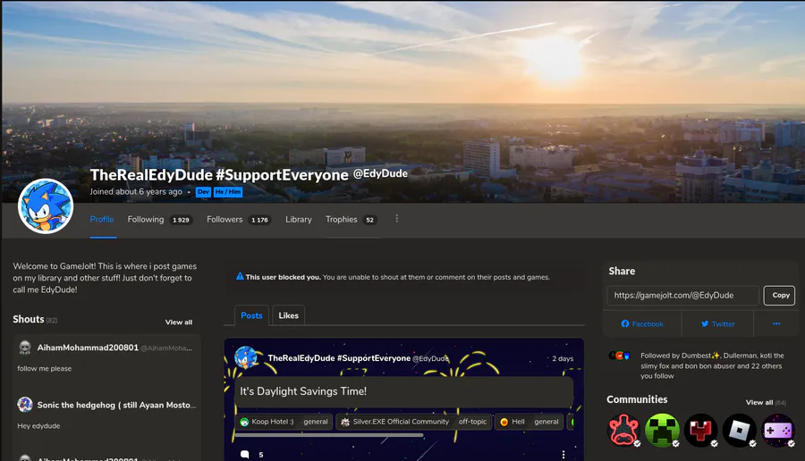Screen dimensions: 805x461
Task: Switch to the Posts tab
Action: click(x=251, y=315)
